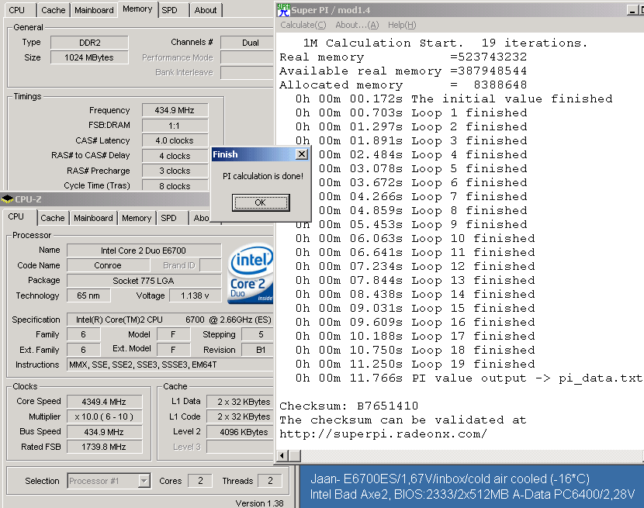Viewport: 644px width, 508px height.
Task: Click the CPU-Z chip icon in title bar
Action: coord(8,199)
